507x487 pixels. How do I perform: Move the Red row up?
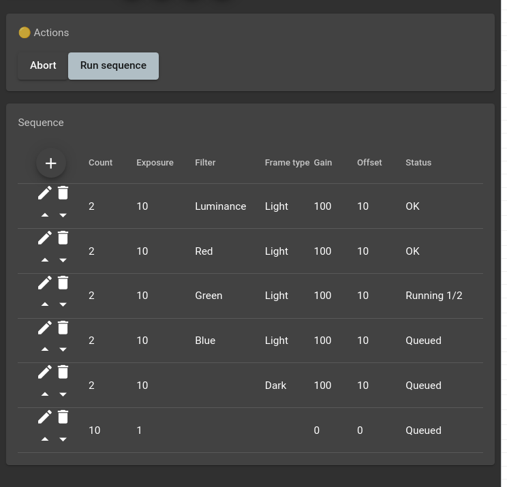click(45, 260)
